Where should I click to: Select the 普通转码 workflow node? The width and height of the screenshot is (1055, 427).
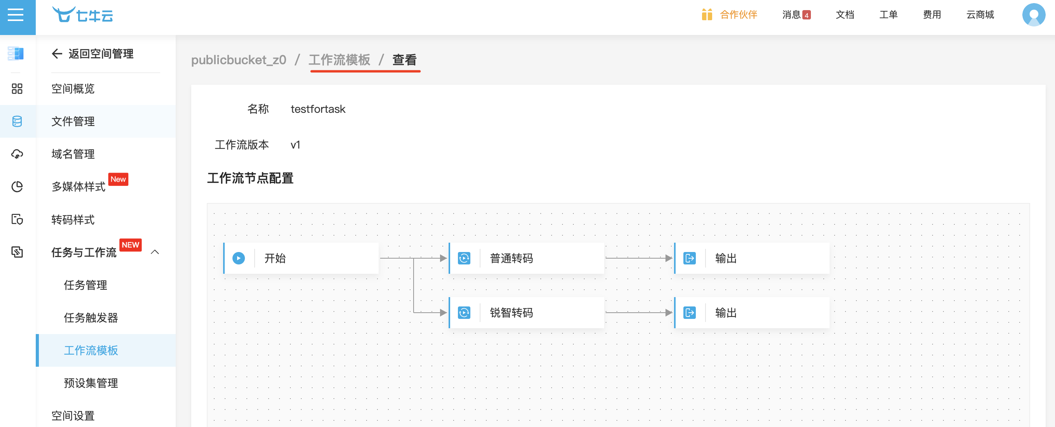[527, 258]
